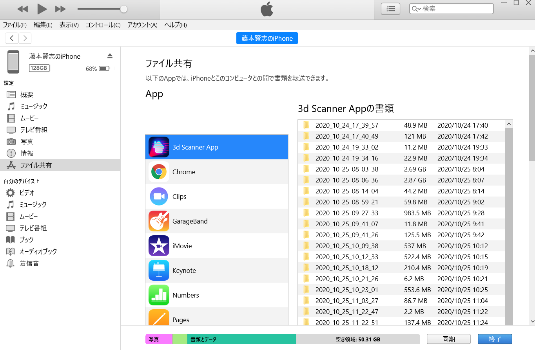
Task: Select ビデオ under 自分のデバイス上
Action: 60,193
